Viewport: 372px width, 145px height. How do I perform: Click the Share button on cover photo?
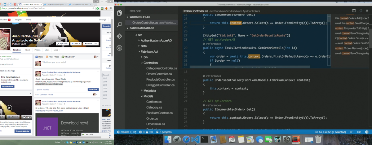click(x=87, y=44)
